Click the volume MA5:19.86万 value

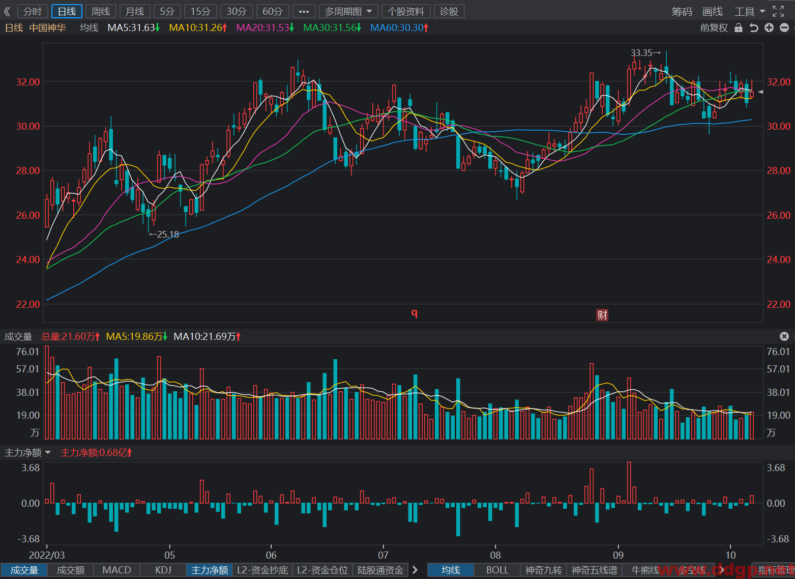[x=137, y=336]
